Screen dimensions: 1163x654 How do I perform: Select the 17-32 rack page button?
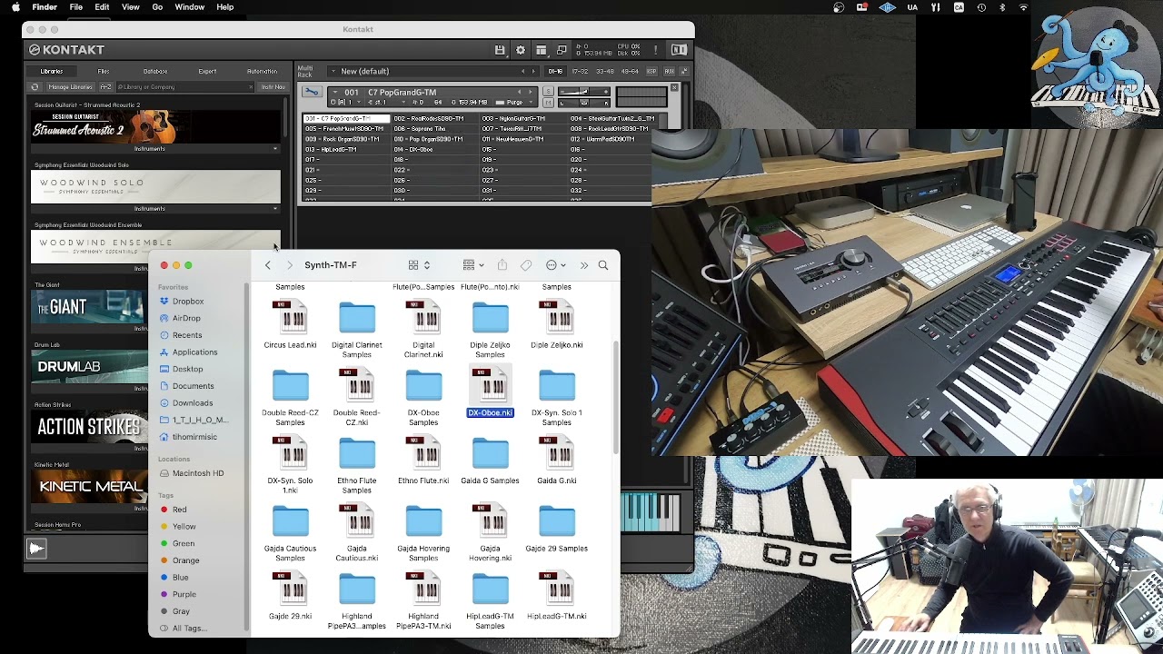coord(580,71)
